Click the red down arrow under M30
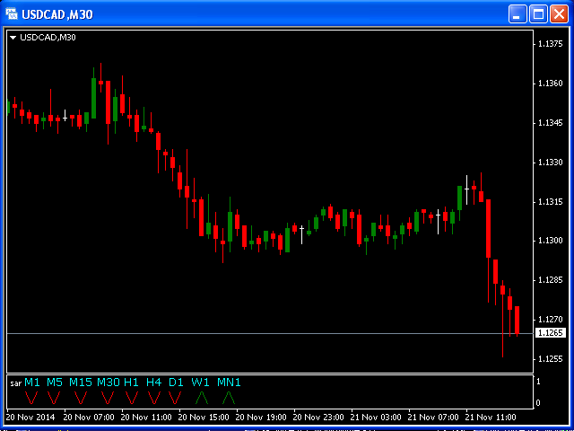574x431 pixels. (109, 397)
